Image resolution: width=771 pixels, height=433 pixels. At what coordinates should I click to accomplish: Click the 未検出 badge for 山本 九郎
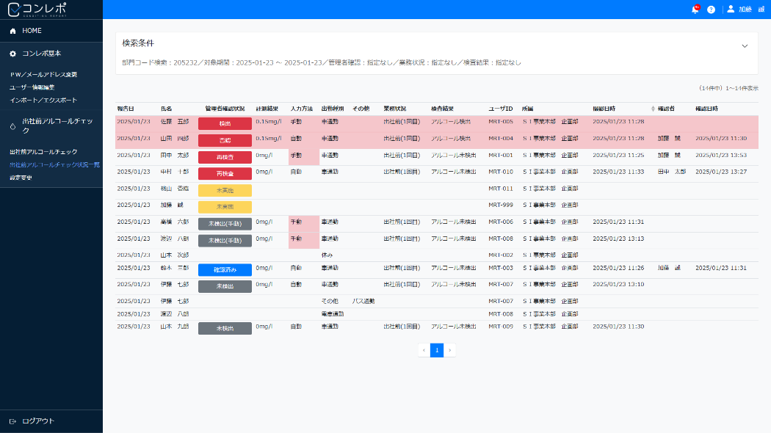225,328
